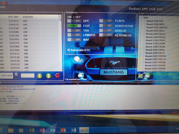Open the file explorer on the taskbar
Image resolution: width=179 pixels, height=134 pixels.
[11, 130]
